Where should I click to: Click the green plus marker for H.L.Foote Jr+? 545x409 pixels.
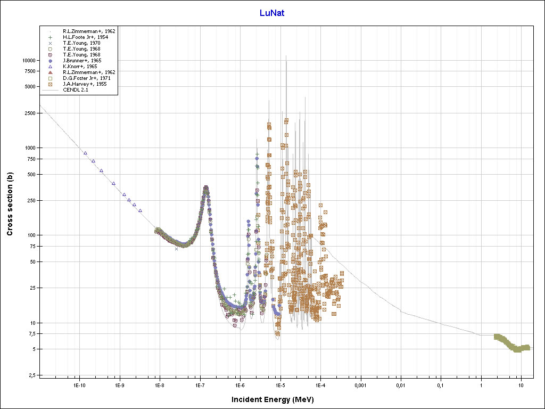(50, 37)
